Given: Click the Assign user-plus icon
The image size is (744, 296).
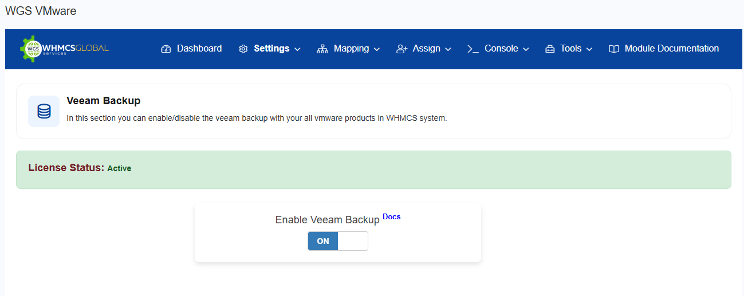Looking at the screenshot, I should pyautogui.click(x=401, y=49).
